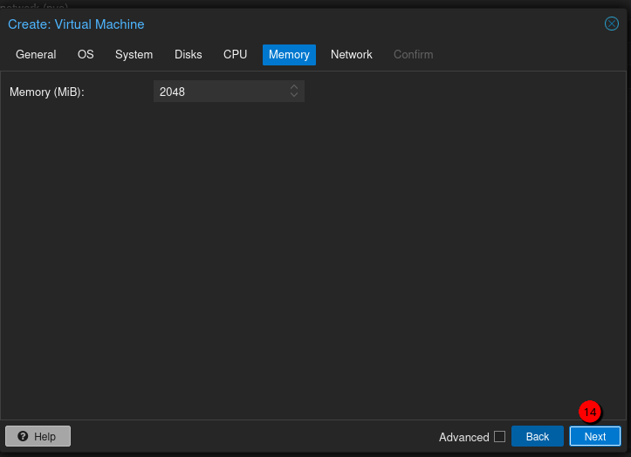Screen dimensions: 631x457
Task: Click the question mark icon in Help
Action: point(23,436)
